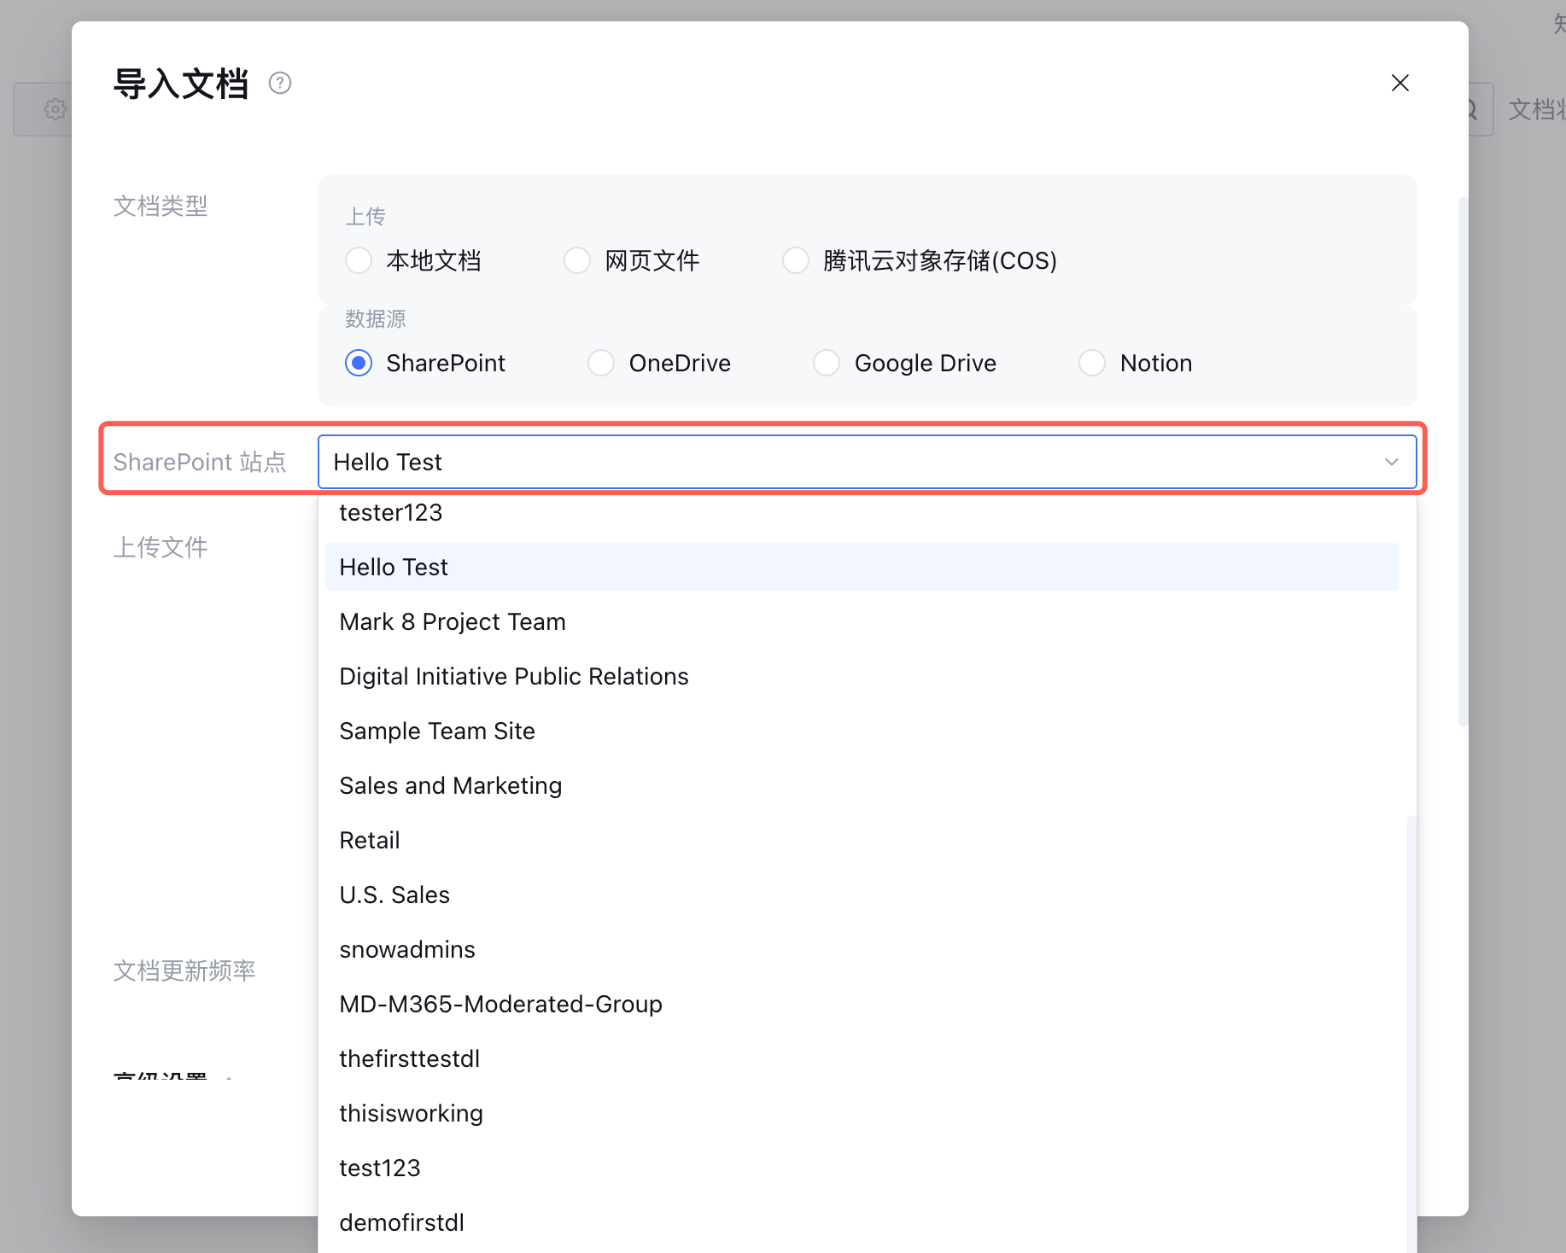Pick Retail from the site list
The image size is (1566, 1253).
pyautogui.click(x=862, y=840)
